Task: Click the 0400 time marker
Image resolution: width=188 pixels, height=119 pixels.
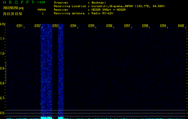Action: 181,26
